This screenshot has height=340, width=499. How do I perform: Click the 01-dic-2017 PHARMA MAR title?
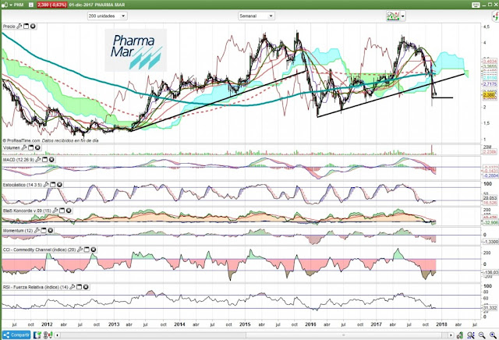(97, 5)
